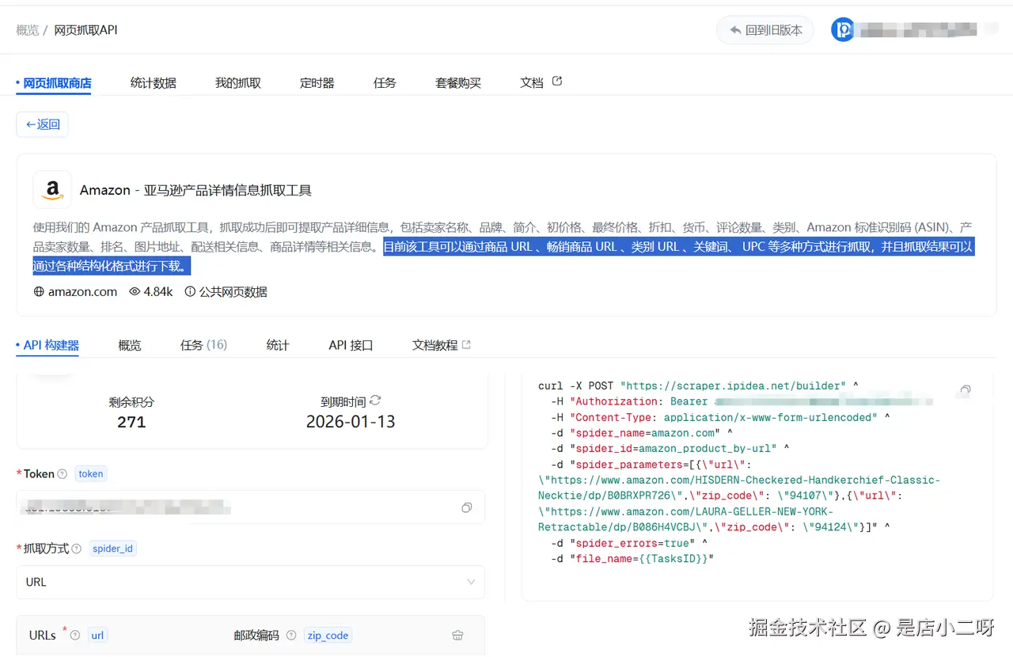Click the help icon beside 抓取方式
Screen dimensions: 1013x657
pyautogui.click(x=77, y=549)
